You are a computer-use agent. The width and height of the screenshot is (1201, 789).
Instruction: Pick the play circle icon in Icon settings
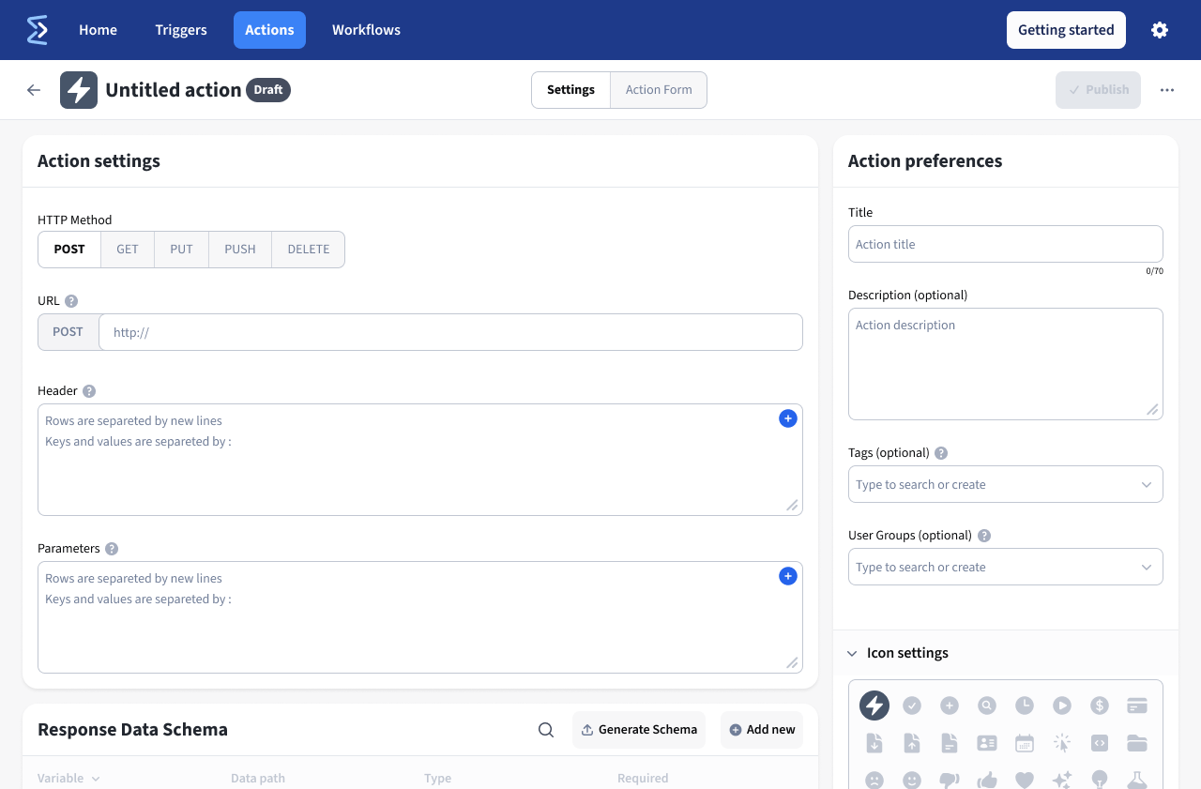1062,706
